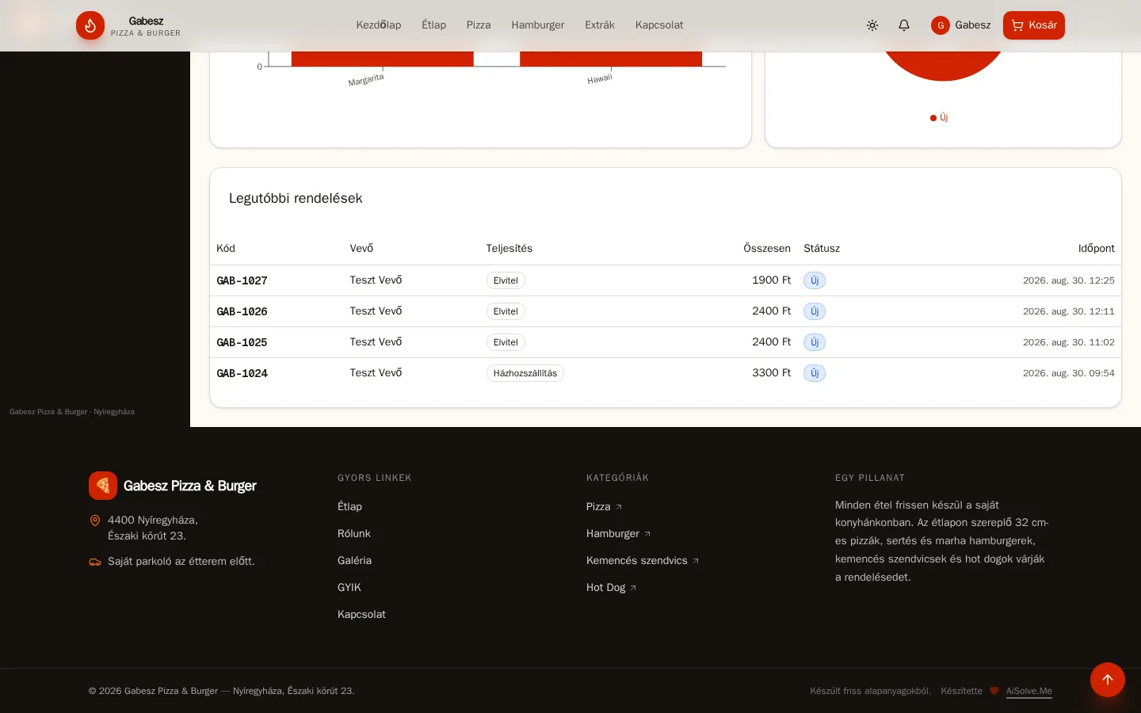Click the car parking icon in footer
The height and width of the screenshot is (713, 1141).
tap(95, 562)
